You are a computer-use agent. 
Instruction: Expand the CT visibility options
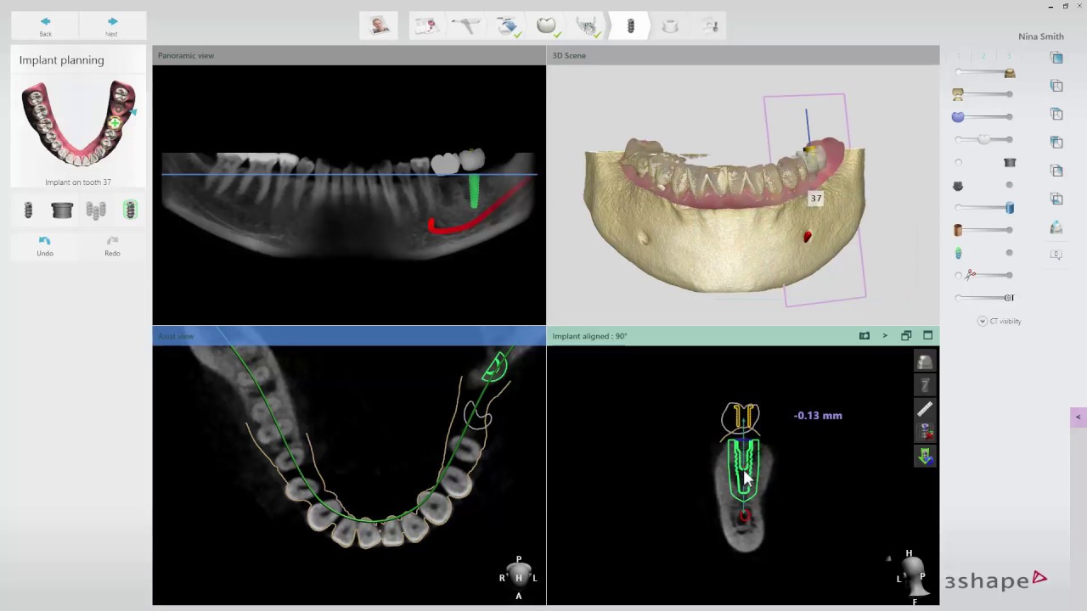[x=983, y=321]
